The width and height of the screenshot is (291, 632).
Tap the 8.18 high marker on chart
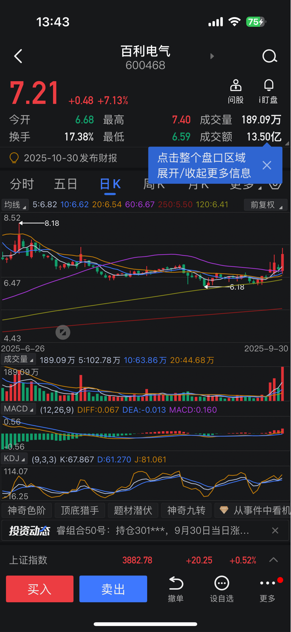coord(52,223)
